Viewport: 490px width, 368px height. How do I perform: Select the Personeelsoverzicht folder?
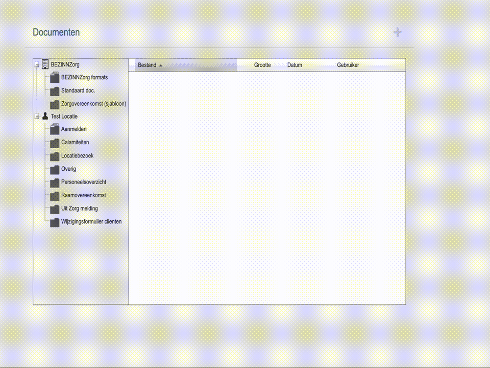(84, 182)
